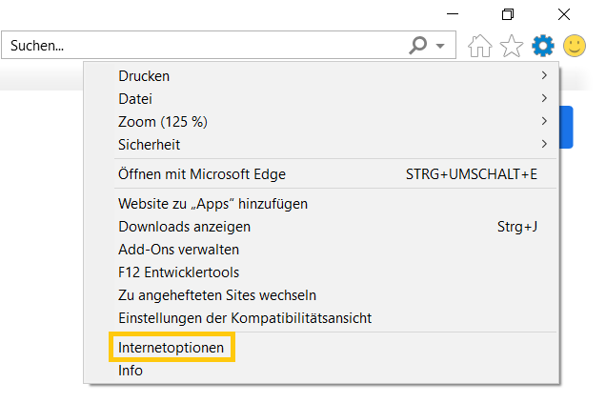The width and height of the screenshot is (606, 403).
Task: Choose Öffnen mit Microsoft Edge
Action: tap(321, 174)
